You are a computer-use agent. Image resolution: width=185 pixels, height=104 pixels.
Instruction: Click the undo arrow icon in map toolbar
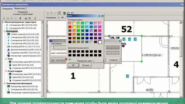click(x=72, y=13)
